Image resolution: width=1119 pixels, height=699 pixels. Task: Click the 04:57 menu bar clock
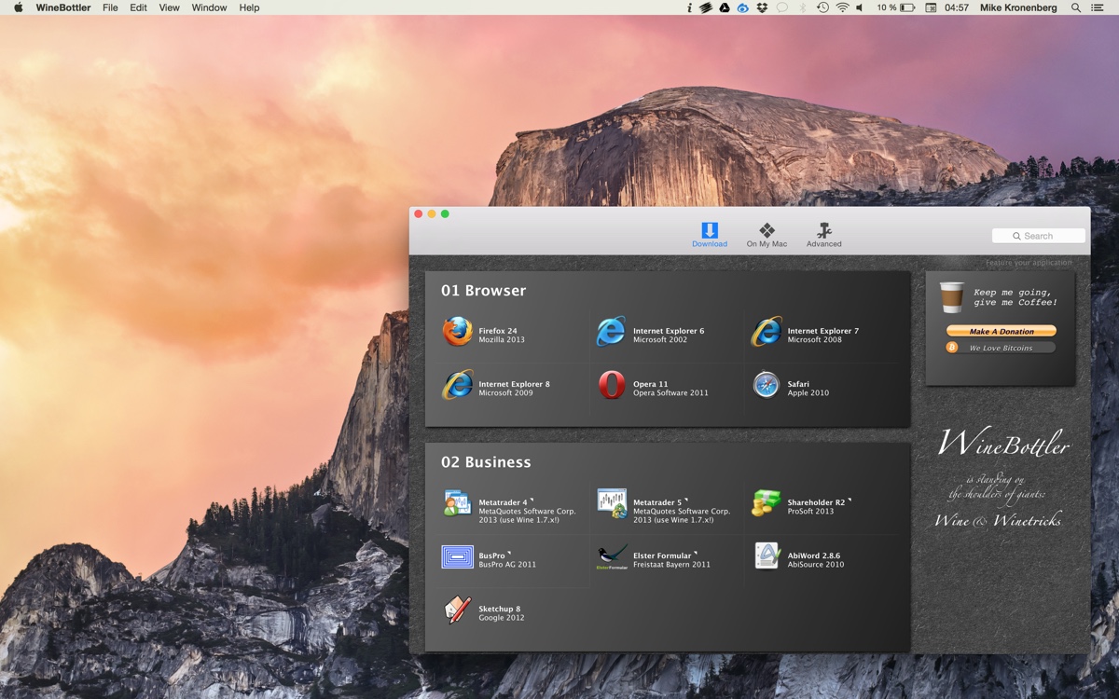coord(957,7)
